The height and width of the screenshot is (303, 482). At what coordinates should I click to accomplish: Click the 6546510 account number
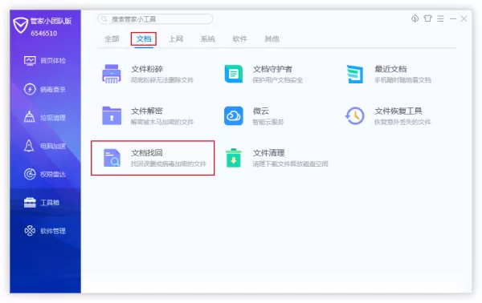point(44,33)
